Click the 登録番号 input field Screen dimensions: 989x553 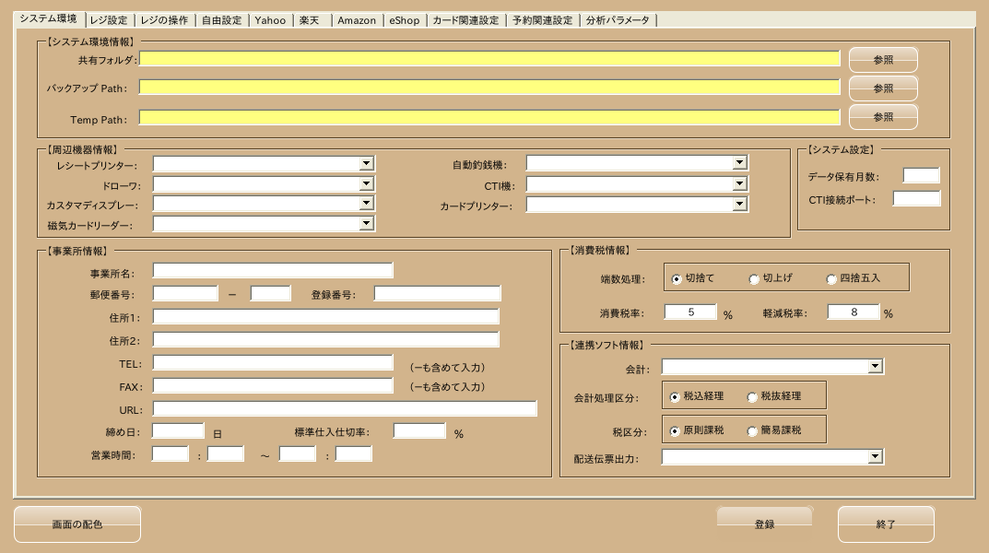[438, 293]
